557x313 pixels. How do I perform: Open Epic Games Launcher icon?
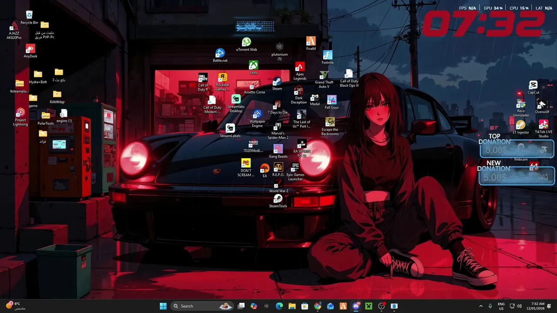295,172
